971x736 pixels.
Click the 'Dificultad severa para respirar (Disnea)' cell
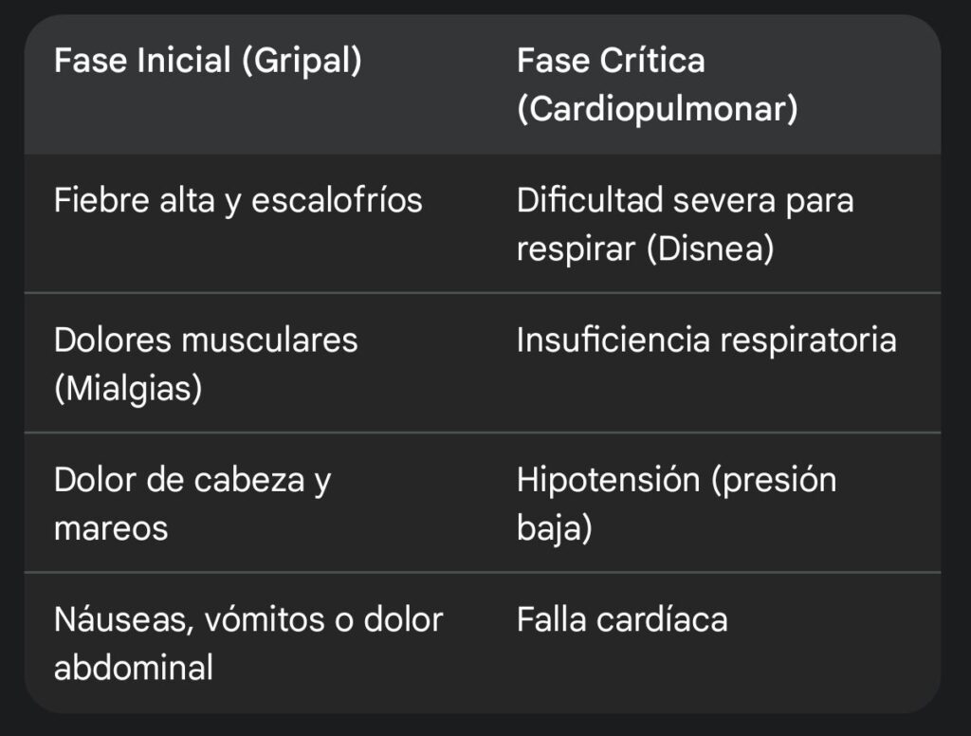click(x=686, y=225)
